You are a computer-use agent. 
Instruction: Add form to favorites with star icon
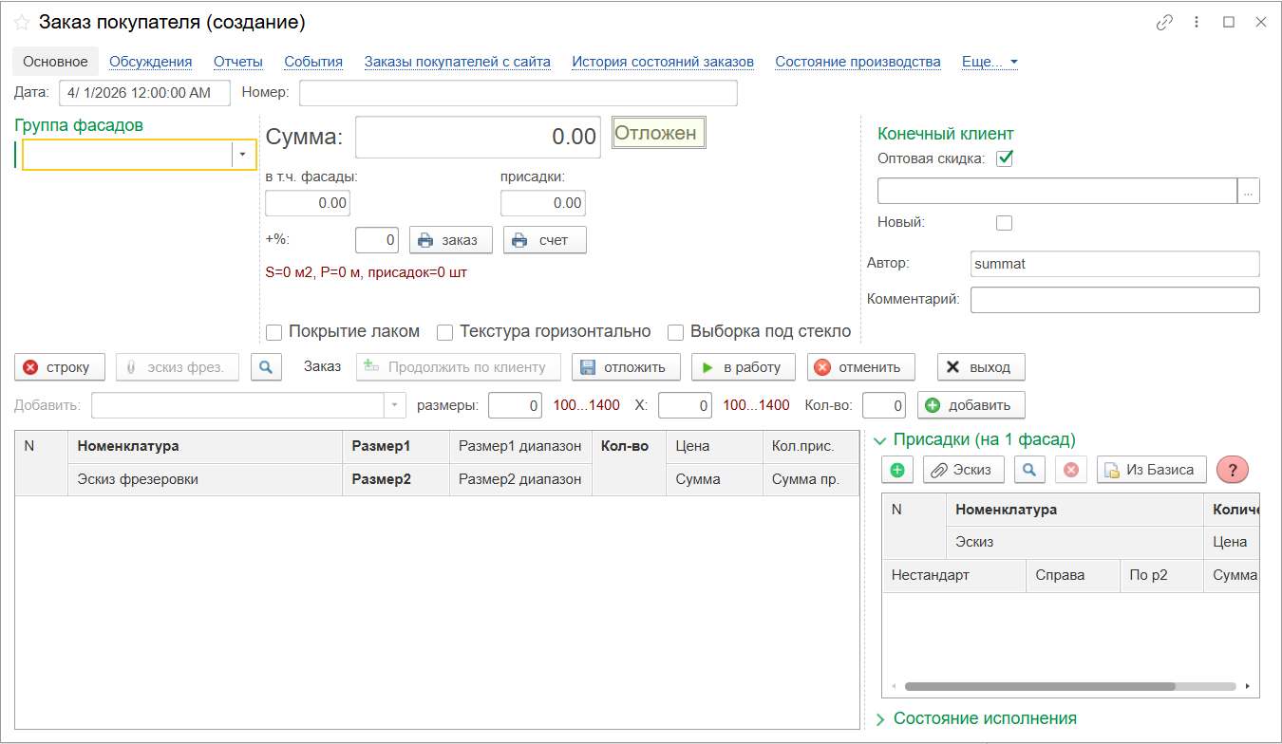click(x=21, y=23)
